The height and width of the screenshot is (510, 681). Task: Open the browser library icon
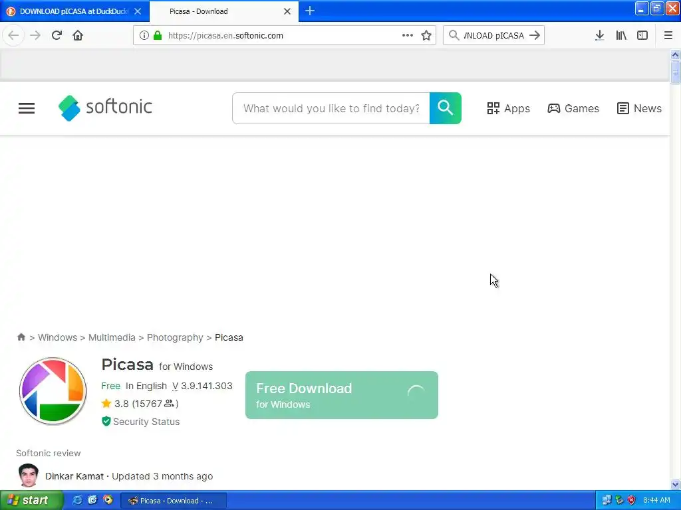tap(621, 35)
